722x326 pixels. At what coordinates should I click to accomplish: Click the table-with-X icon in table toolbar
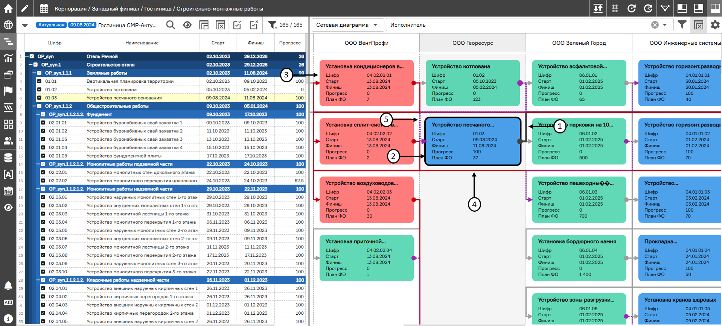tap(220, 25)
